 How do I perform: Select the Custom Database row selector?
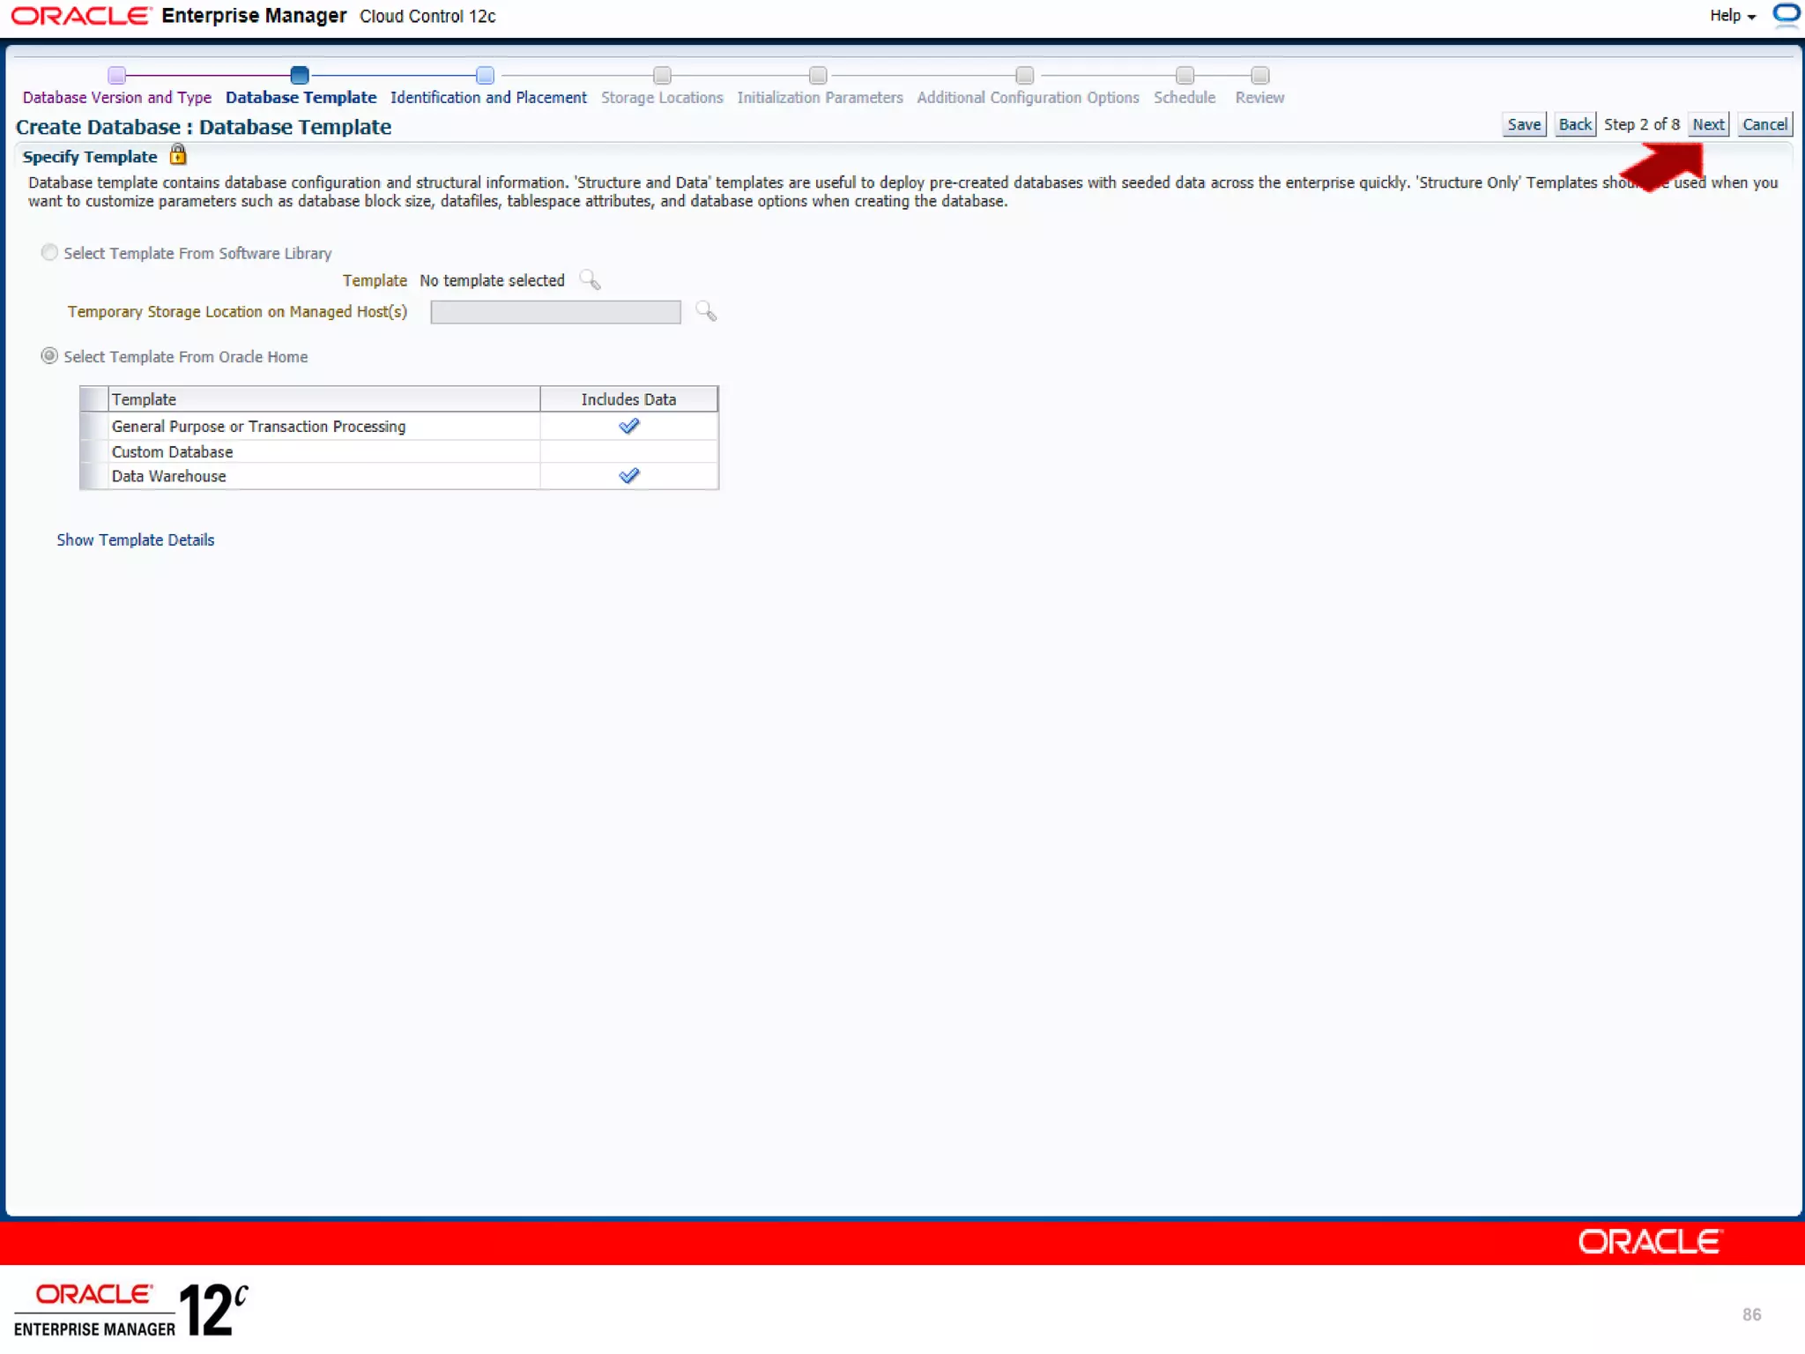(x=93, y=451)
